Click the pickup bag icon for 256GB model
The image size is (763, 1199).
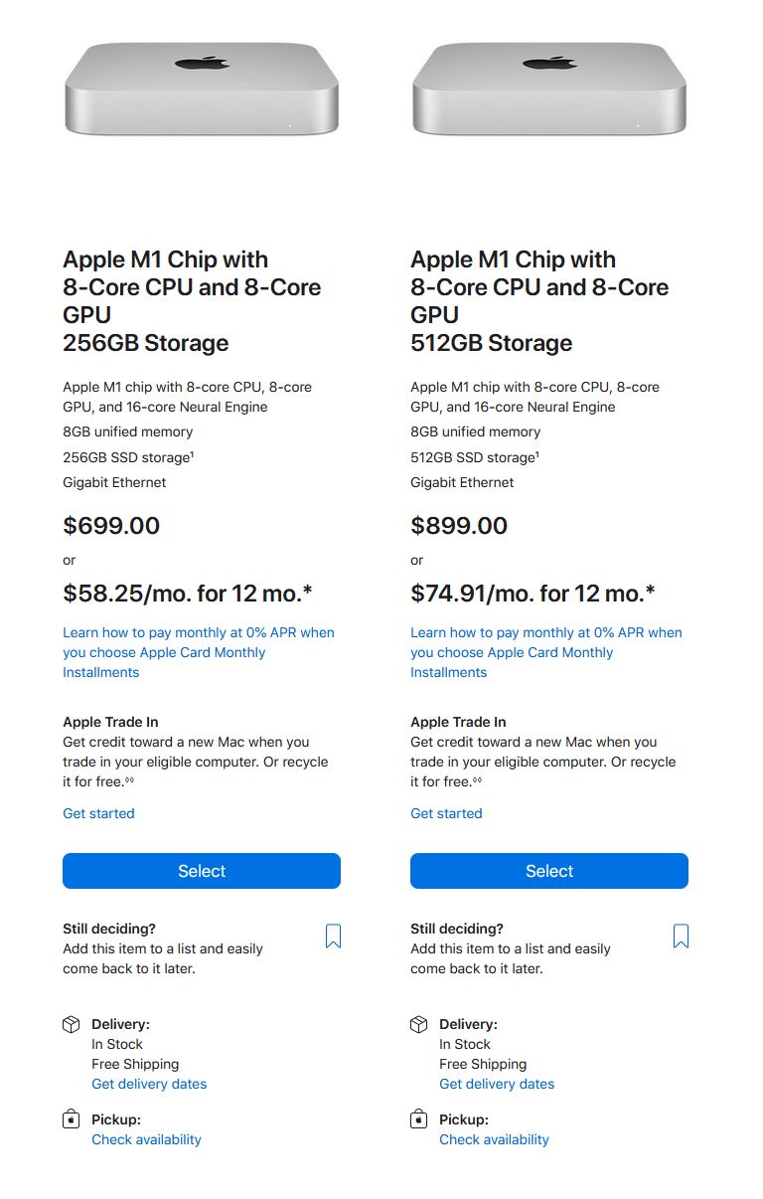click(x=71, y=1119)
